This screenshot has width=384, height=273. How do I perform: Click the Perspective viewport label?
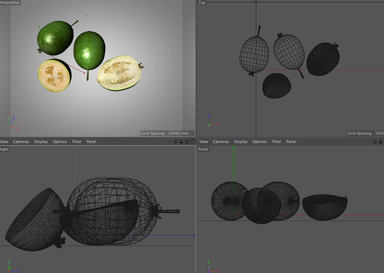coord(10,2)
